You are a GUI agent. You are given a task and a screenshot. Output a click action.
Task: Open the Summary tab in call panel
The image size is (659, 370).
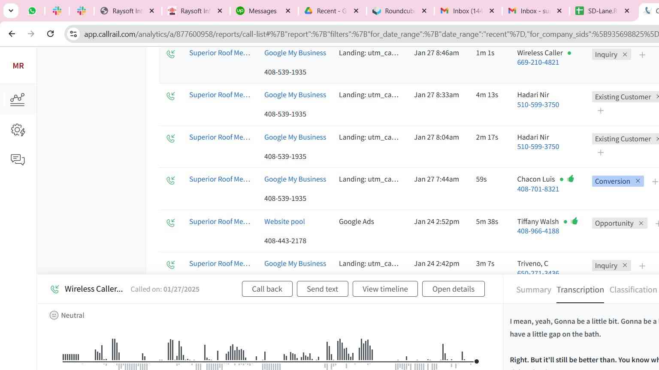pos(534,289)
